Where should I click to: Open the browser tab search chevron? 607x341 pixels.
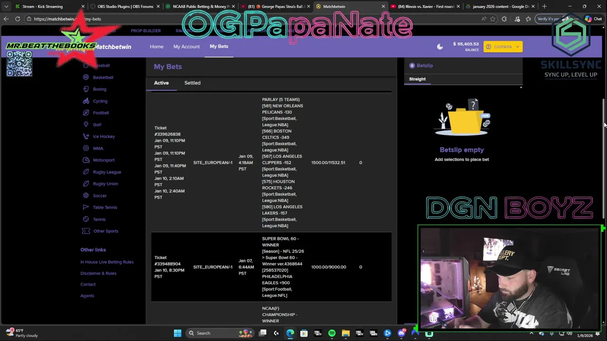click(6, 7)
